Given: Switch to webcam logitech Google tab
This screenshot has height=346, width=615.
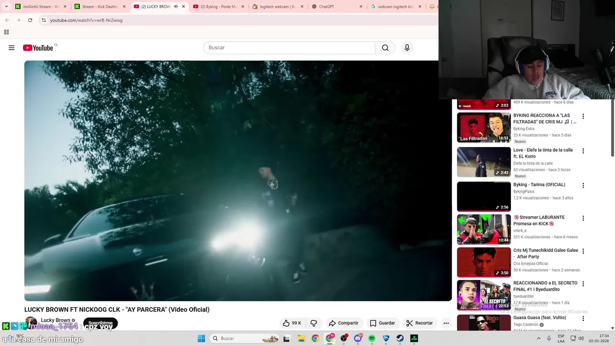Looking at the screenshot, I should tap(396, 7).
